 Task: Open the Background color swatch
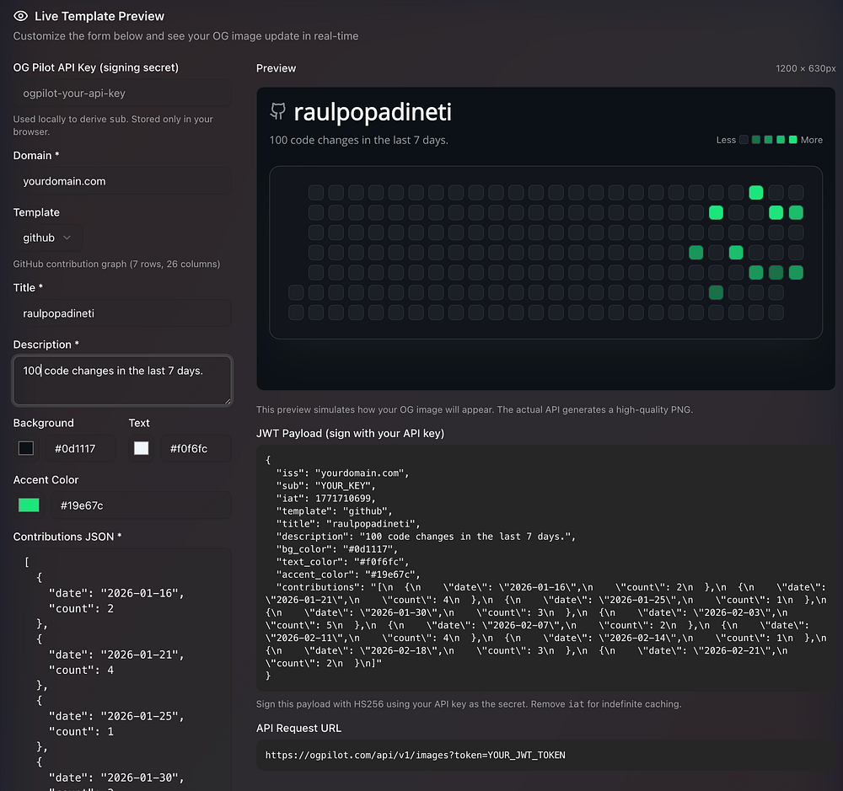coord(26,448)
